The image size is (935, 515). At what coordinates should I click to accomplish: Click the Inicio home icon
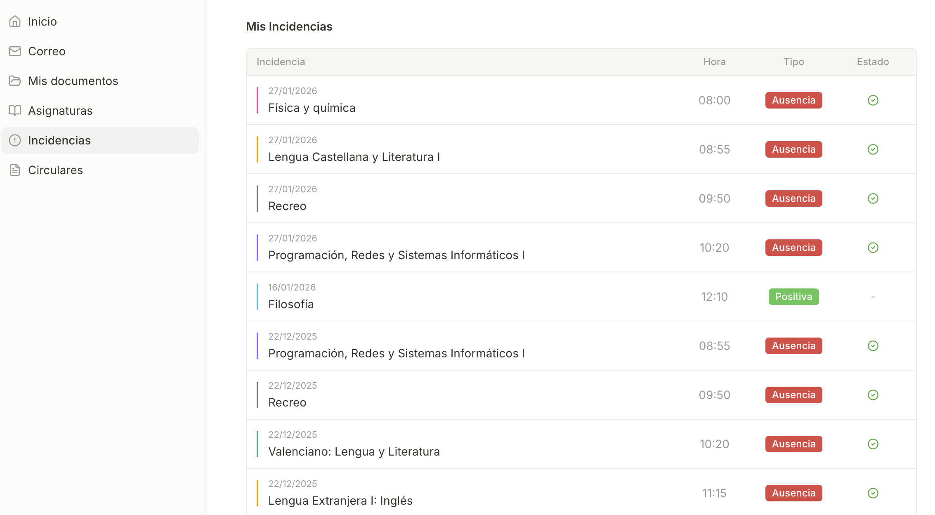[15, 21]
